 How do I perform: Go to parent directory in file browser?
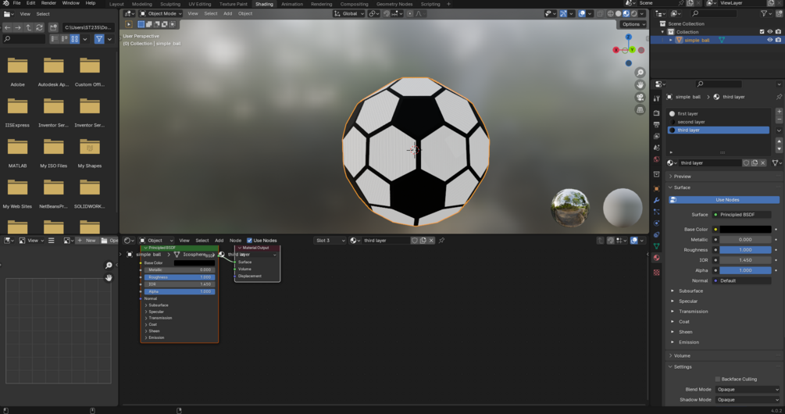(29, 27)
